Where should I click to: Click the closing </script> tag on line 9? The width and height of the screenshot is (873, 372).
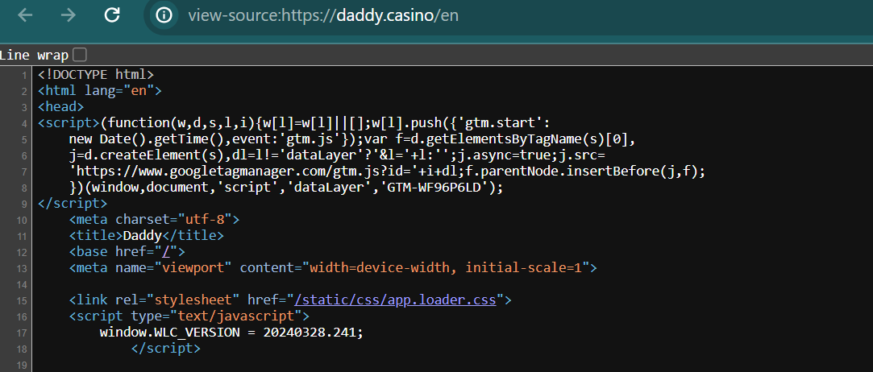(73, 204)
